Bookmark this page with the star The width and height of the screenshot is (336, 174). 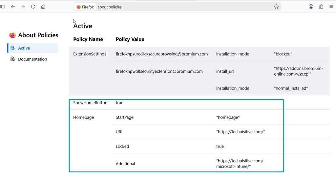(x=276, y=7)
